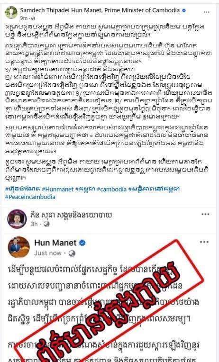This screenshot has height=362, width=219.
Task: Open the round avatar of second post author
Action: pyautogui.click(x=17, y=219)
